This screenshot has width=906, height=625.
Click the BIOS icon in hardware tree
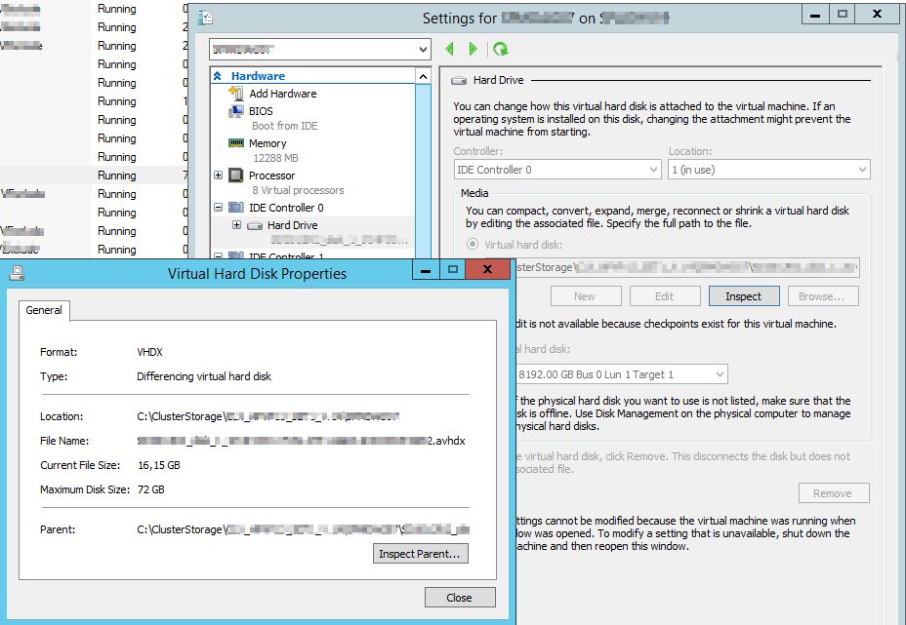235,111
